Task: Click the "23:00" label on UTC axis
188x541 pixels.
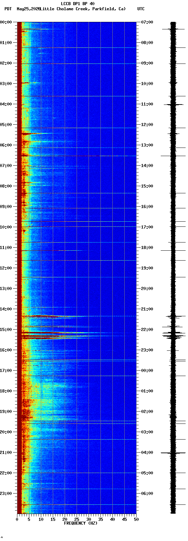Action: tap(147, 350)
